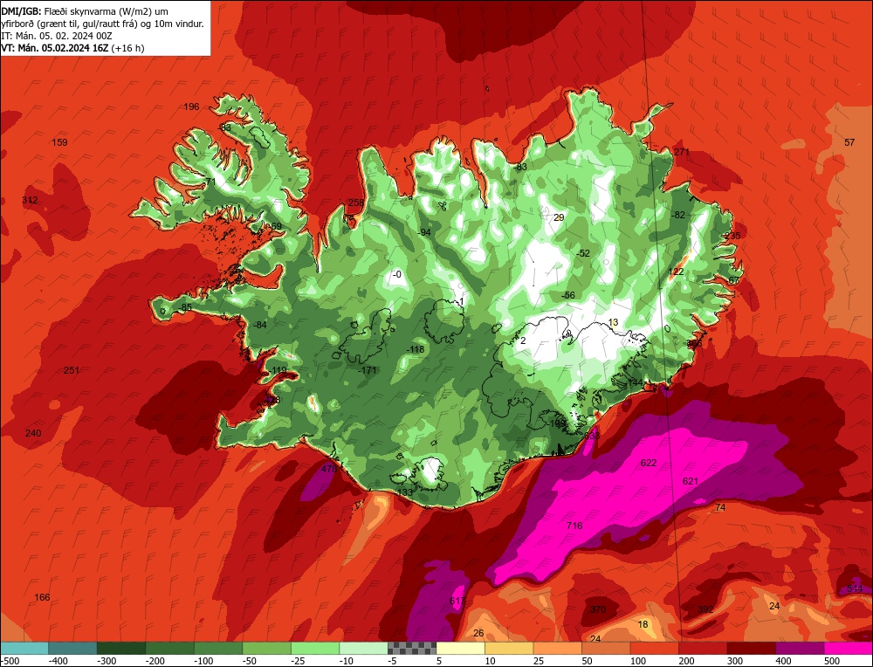Image resolution: width=873 pixels, height=667 pixels.
Task: Click the map value -82
Action: [678, 215]
